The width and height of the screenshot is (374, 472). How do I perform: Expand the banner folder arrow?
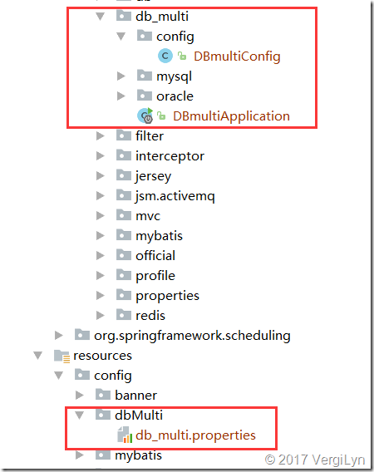[80, 395]
